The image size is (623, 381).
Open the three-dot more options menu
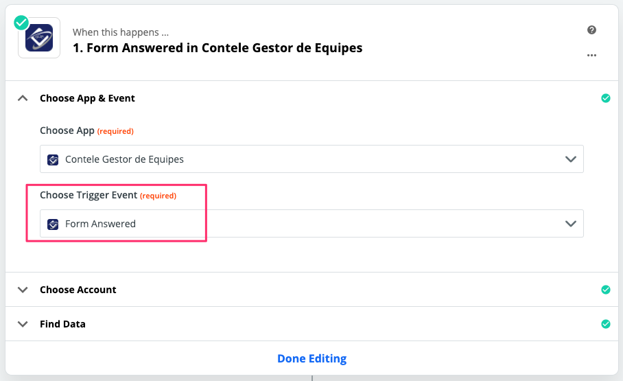591,56
